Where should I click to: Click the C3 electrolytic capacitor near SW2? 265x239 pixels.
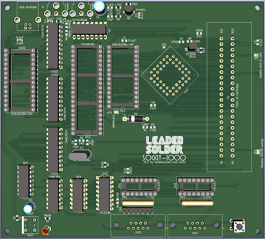point(30,208)
